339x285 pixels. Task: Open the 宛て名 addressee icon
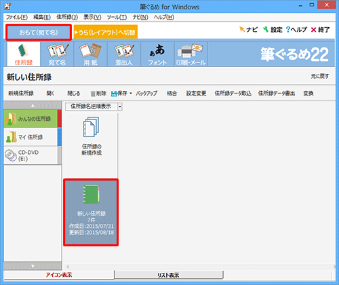[57, 54]
